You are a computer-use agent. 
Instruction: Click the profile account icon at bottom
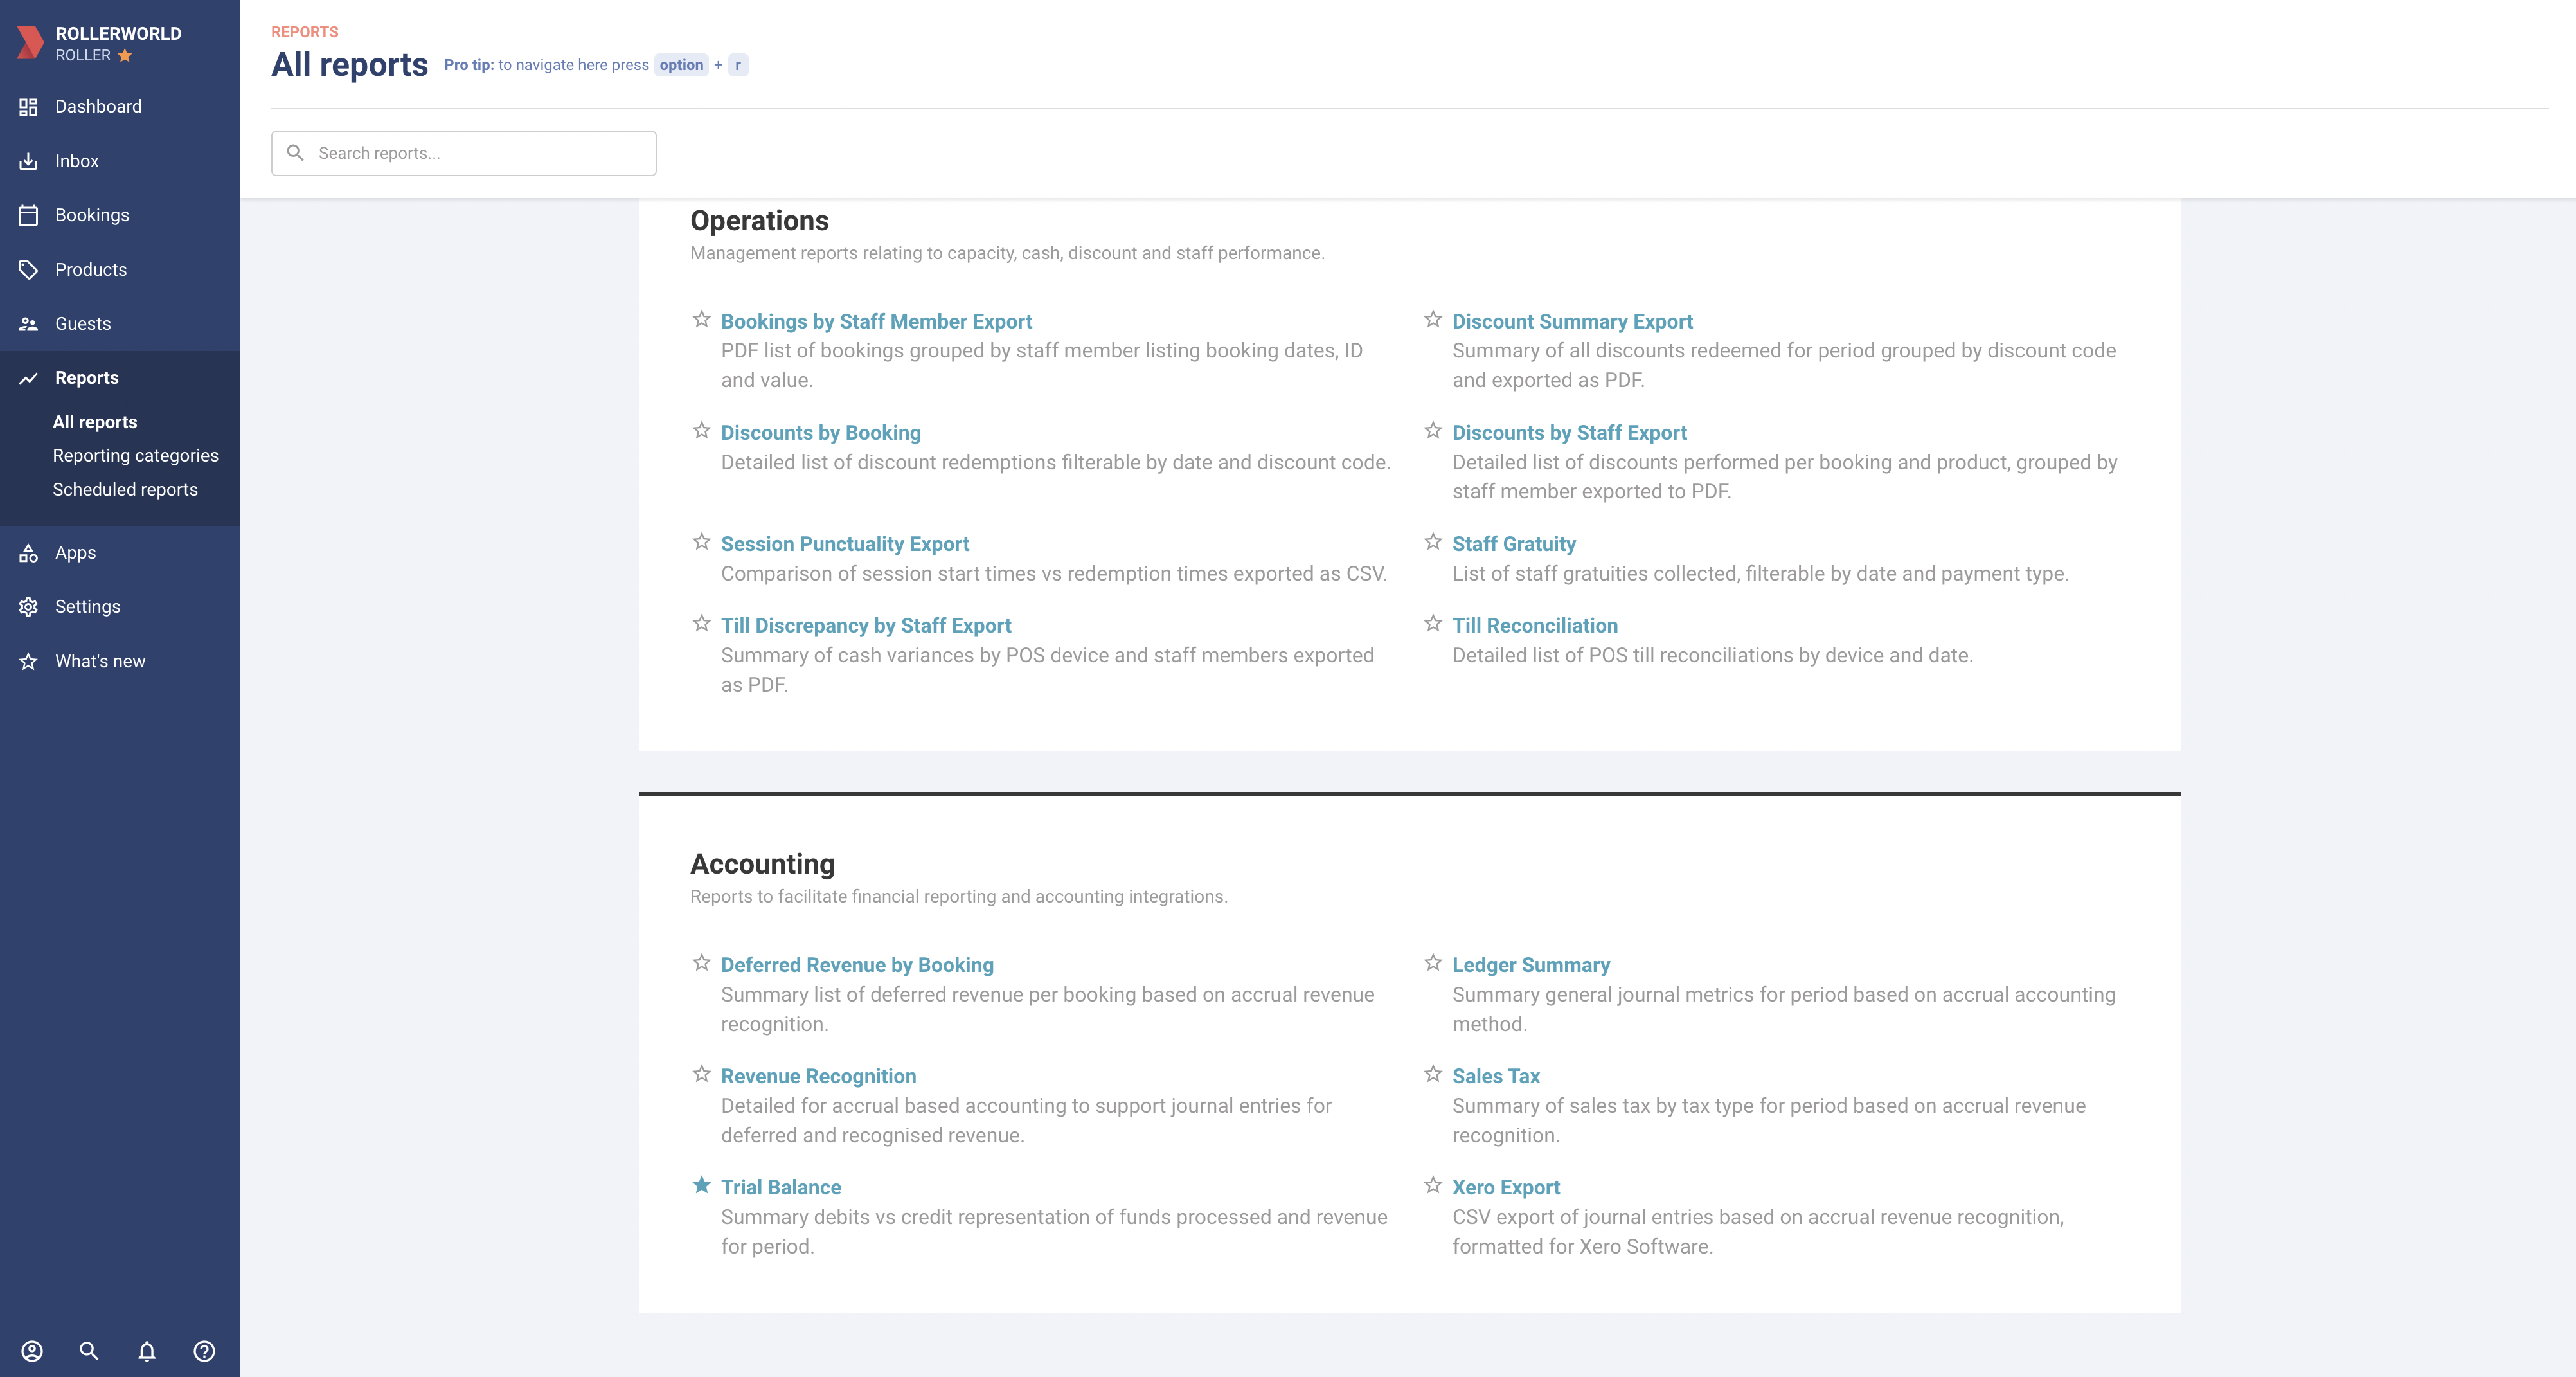coord(32,1351)
